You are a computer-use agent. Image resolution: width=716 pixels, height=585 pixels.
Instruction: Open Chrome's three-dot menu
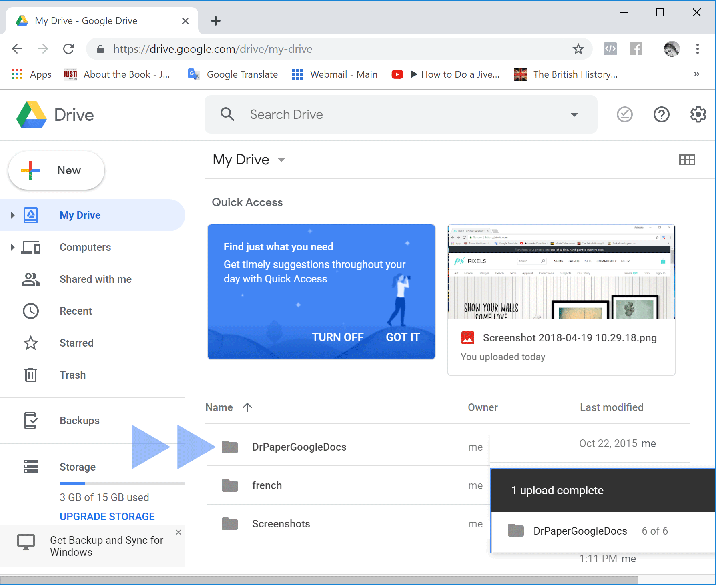(697, 49)
